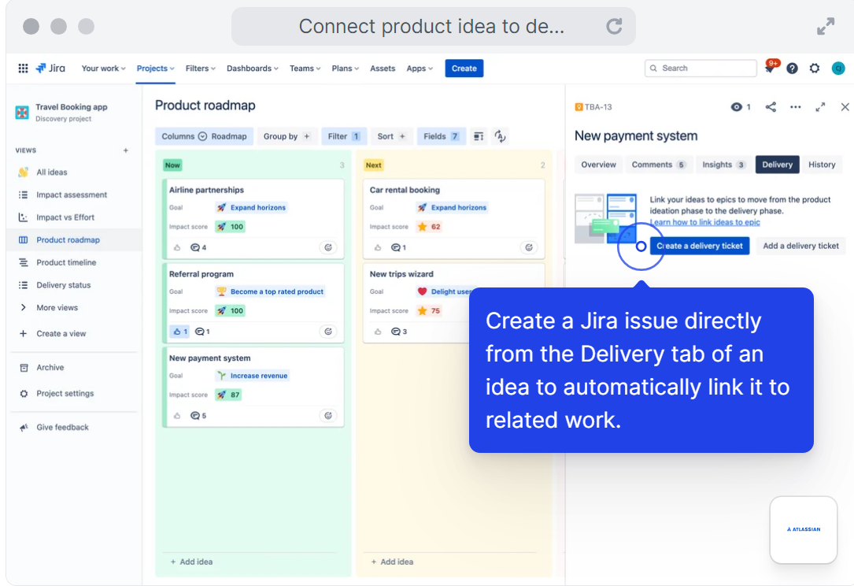This screenshot has width=854, height=586.
Task: Open the Projects dropdown menu
Action: (155, 69)
